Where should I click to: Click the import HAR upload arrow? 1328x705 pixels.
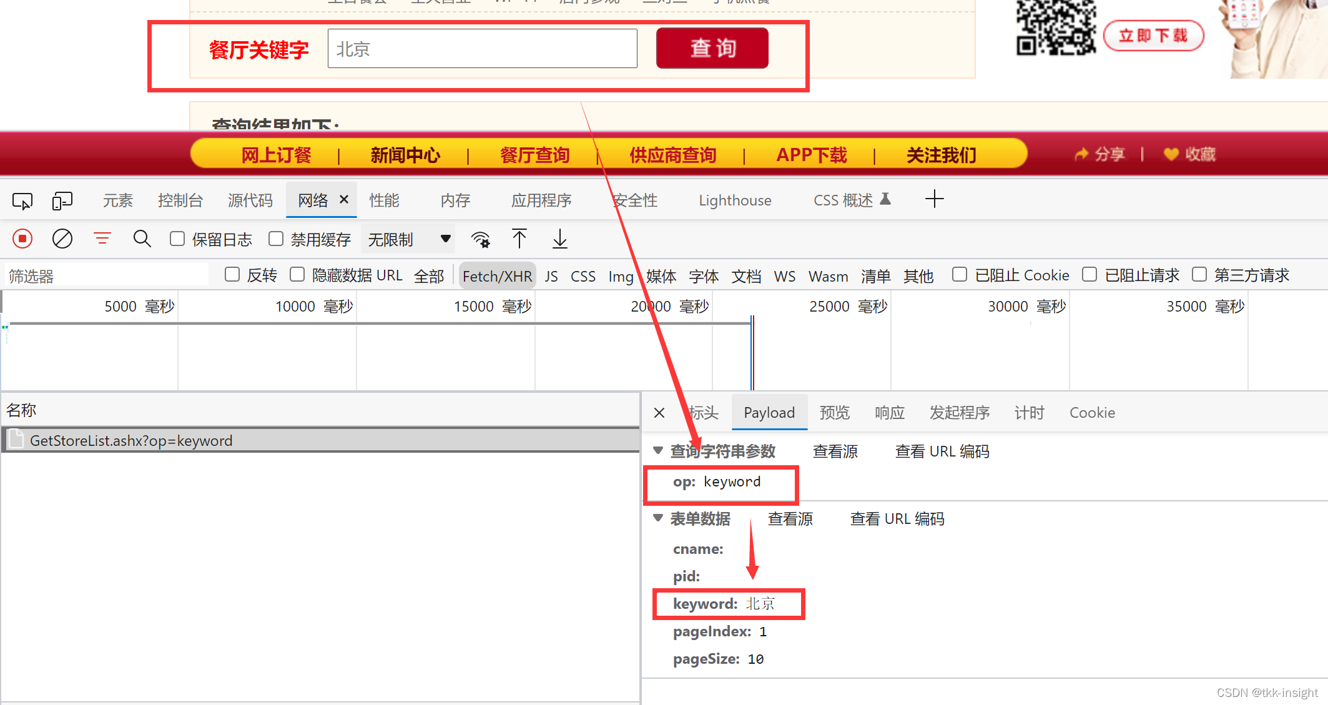[519, 239]
